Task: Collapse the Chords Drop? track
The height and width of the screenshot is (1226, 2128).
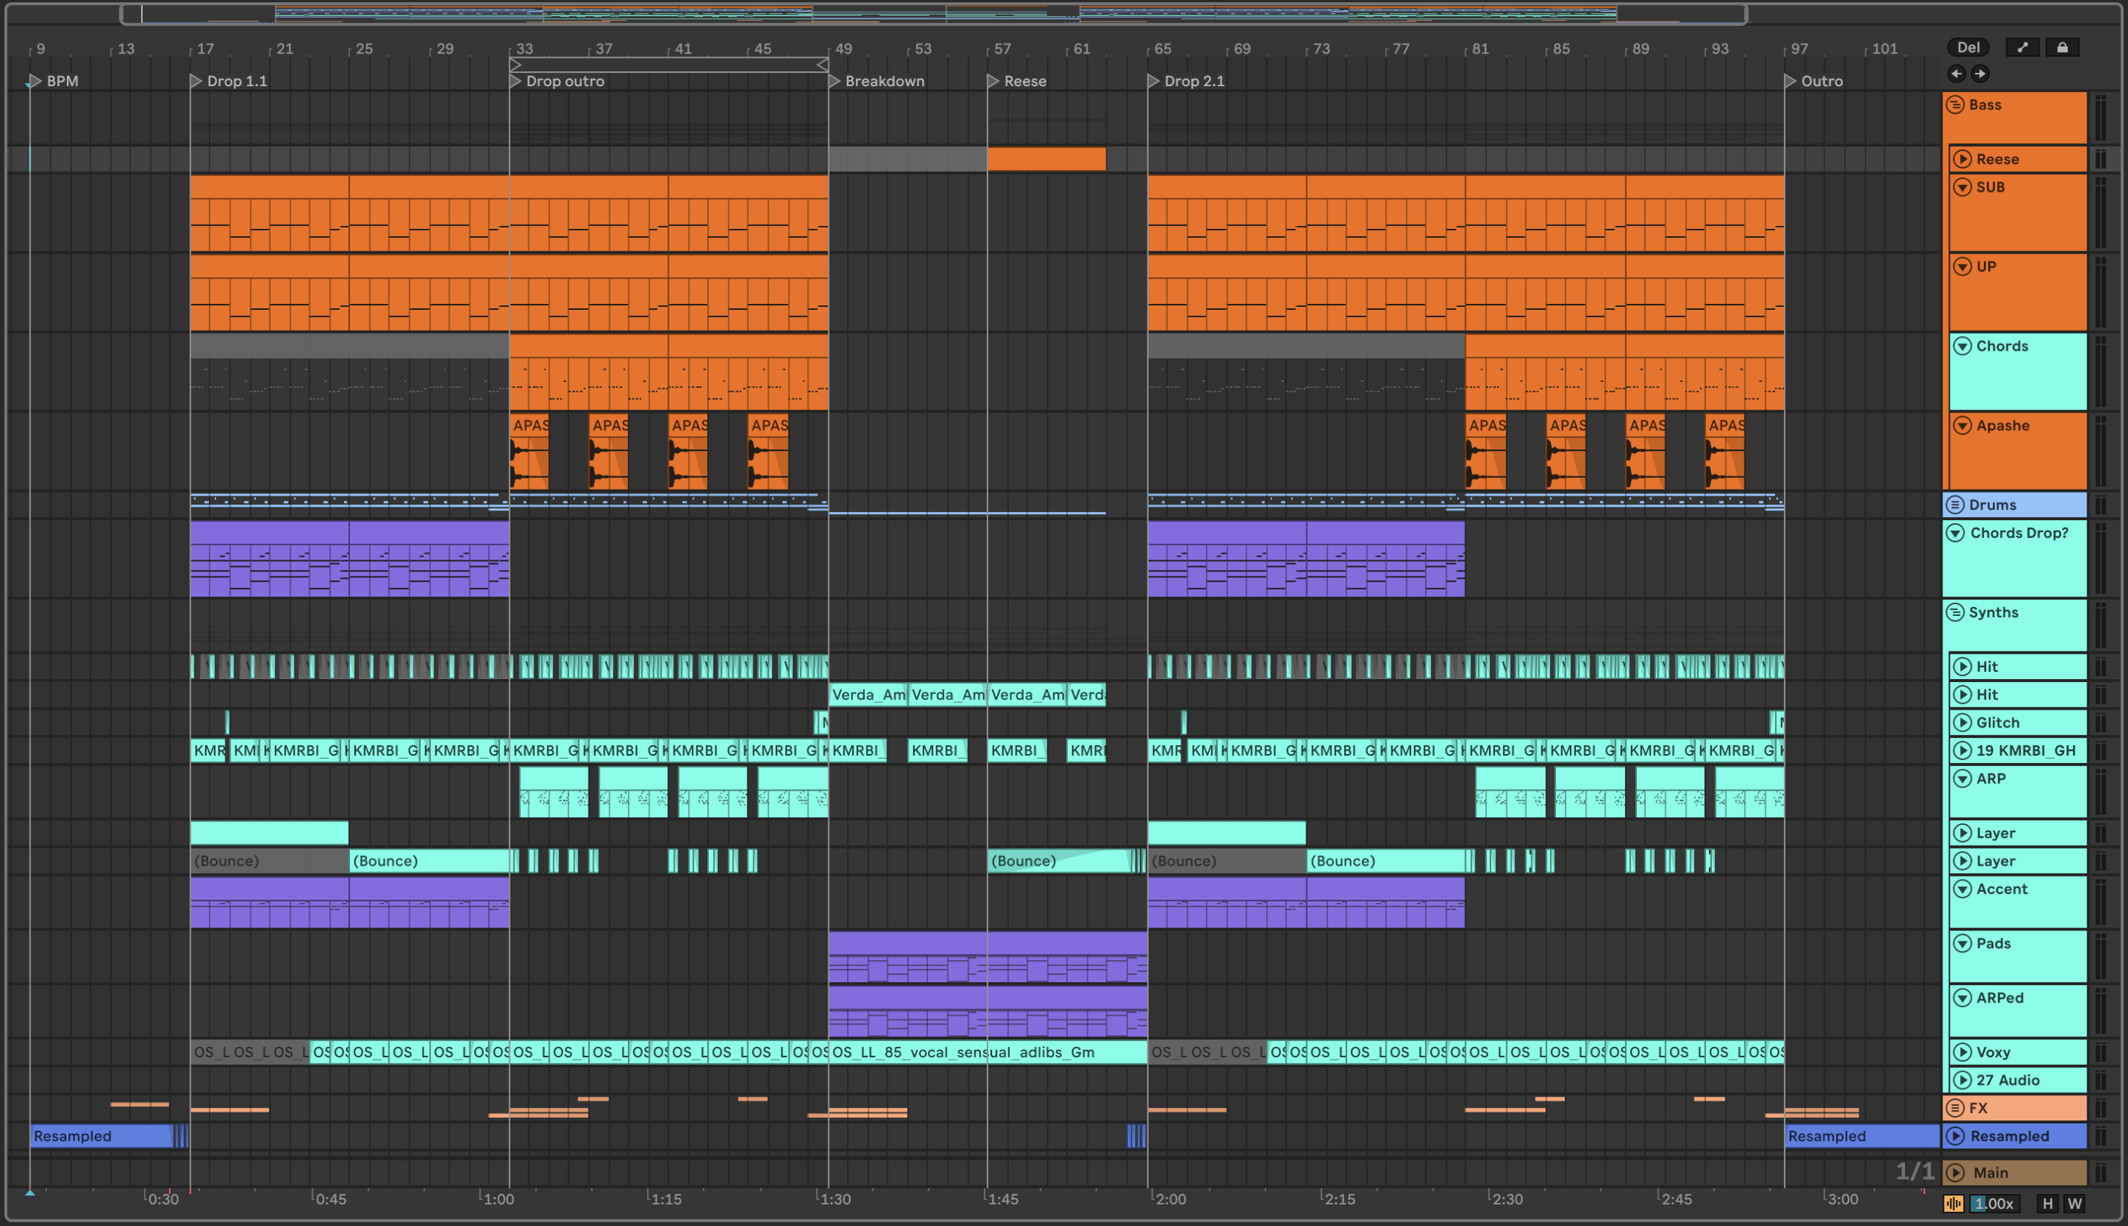Action: pyautogui.click(x=1956, y=533)
